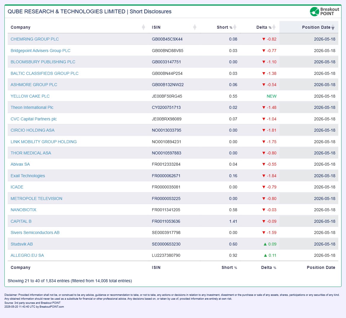
Task: Click the 1.41 short value for Capital B
Action: 233,221
